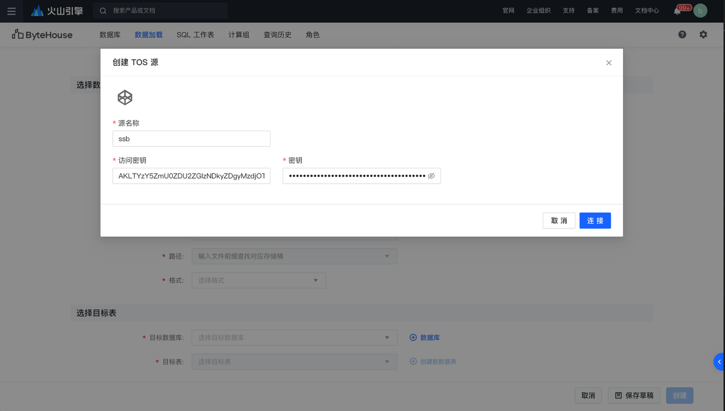Open the notifications bell with 99+ badge
The image size is (725, 411).
click(x=677, y=11)
